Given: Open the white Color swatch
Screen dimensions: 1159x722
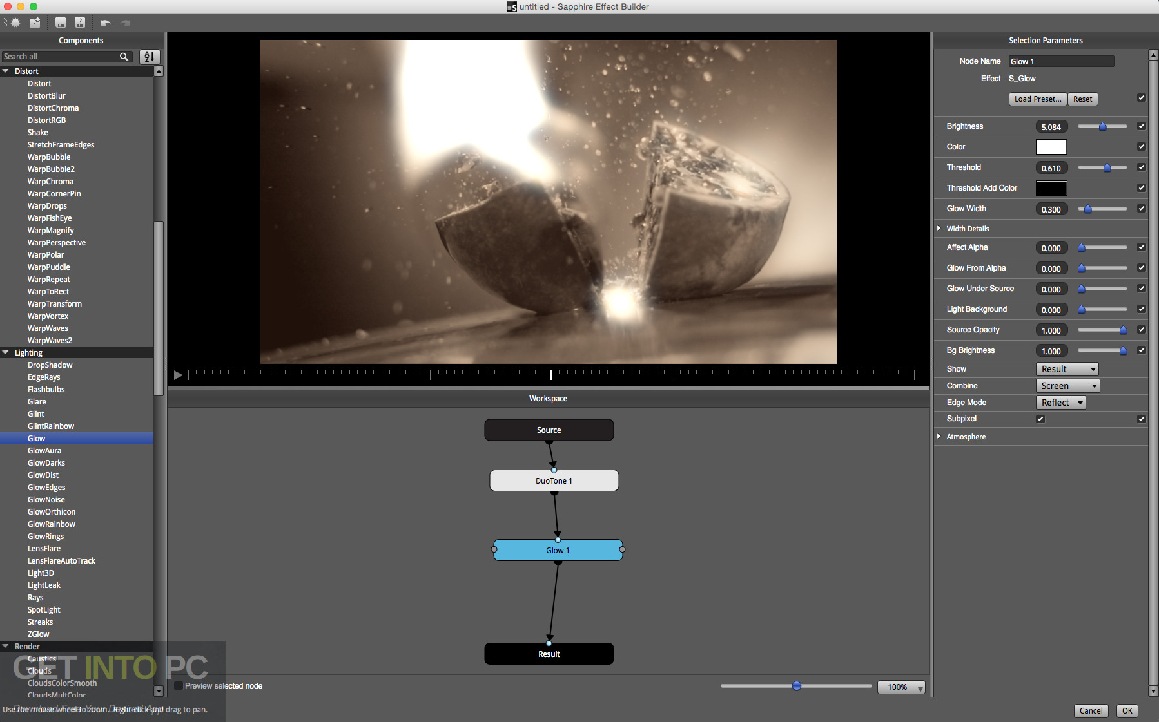Looking at the screenshot, I should (x=1051, y=147).
